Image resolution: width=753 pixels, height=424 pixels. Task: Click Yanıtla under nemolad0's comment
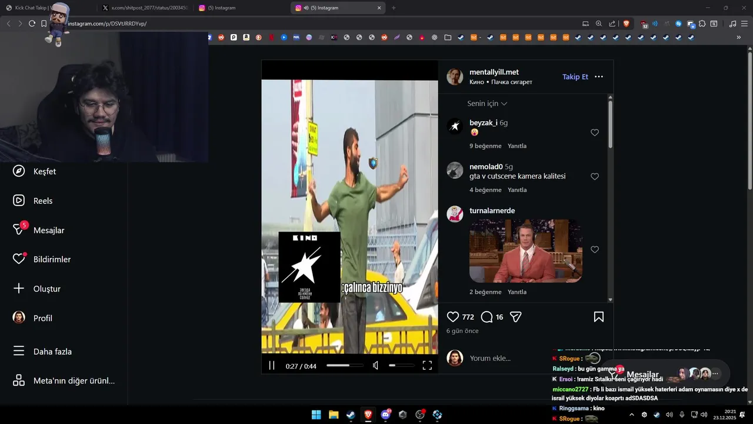click(517, 190)
